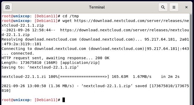194x105 pixels.
Task: Place cursor at the blinking block prompt
Action: (64, 100)
